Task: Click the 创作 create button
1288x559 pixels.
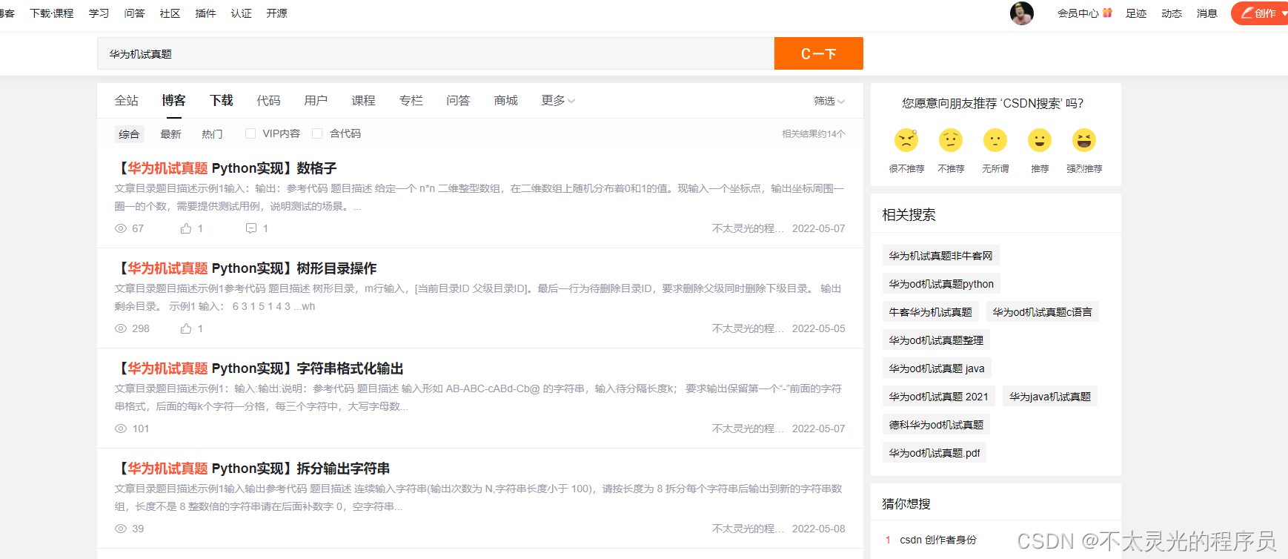Action: coord(1260,13)
